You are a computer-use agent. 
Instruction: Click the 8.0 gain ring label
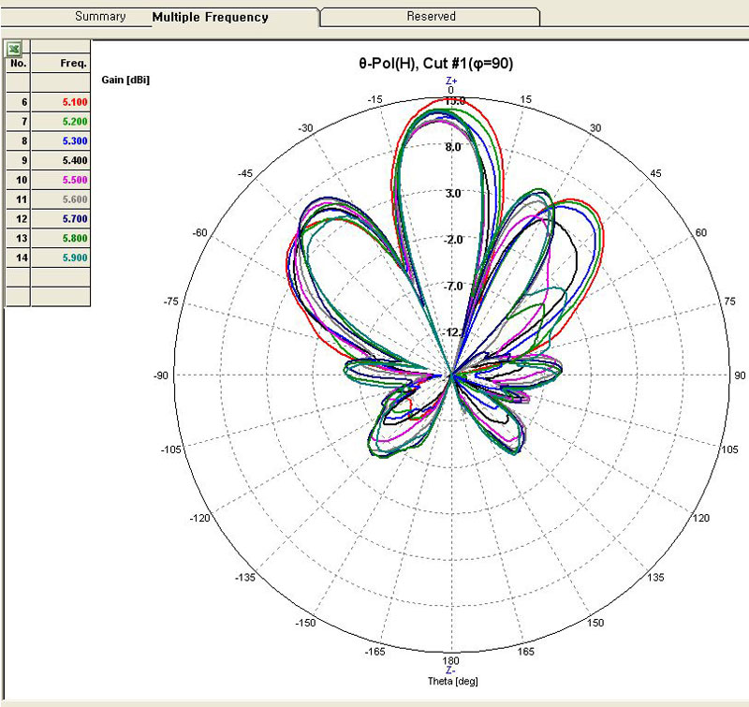[x=453, y=147]
